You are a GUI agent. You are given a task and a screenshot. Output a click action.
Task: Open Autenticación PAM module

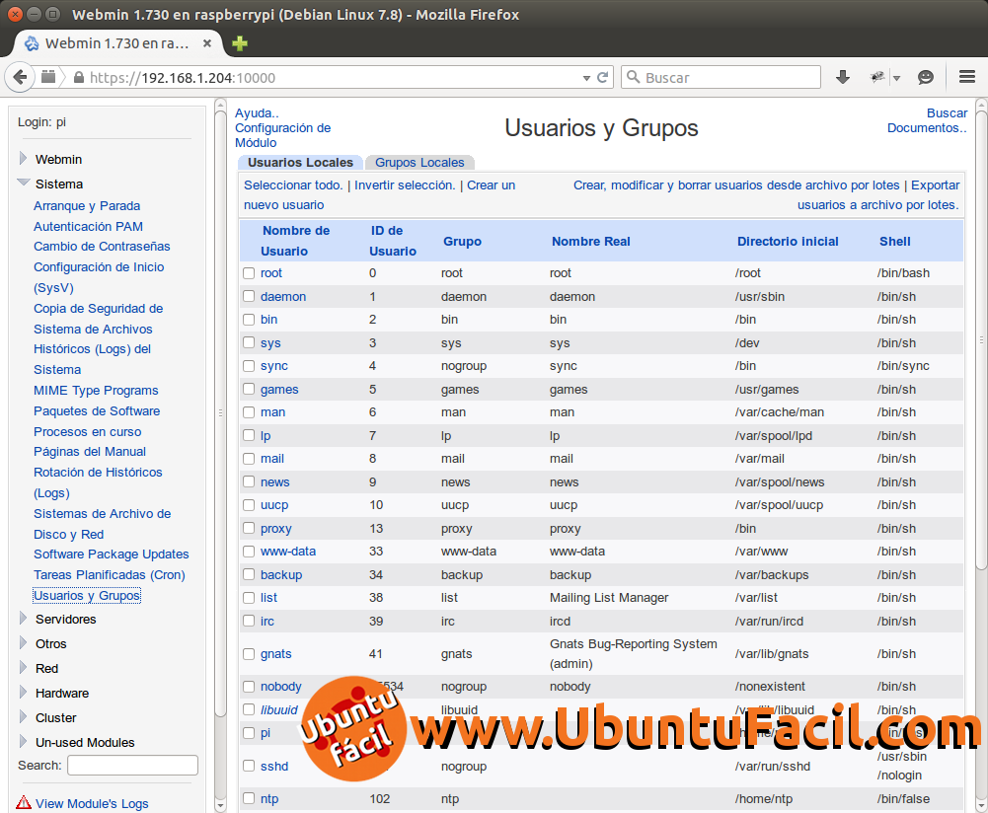coord(88,226)
